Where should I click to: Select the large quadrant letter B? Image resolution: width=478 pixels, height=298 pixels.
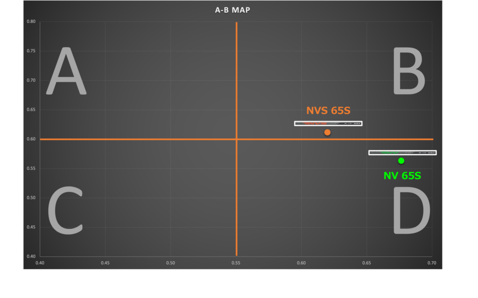click(408, 72)
